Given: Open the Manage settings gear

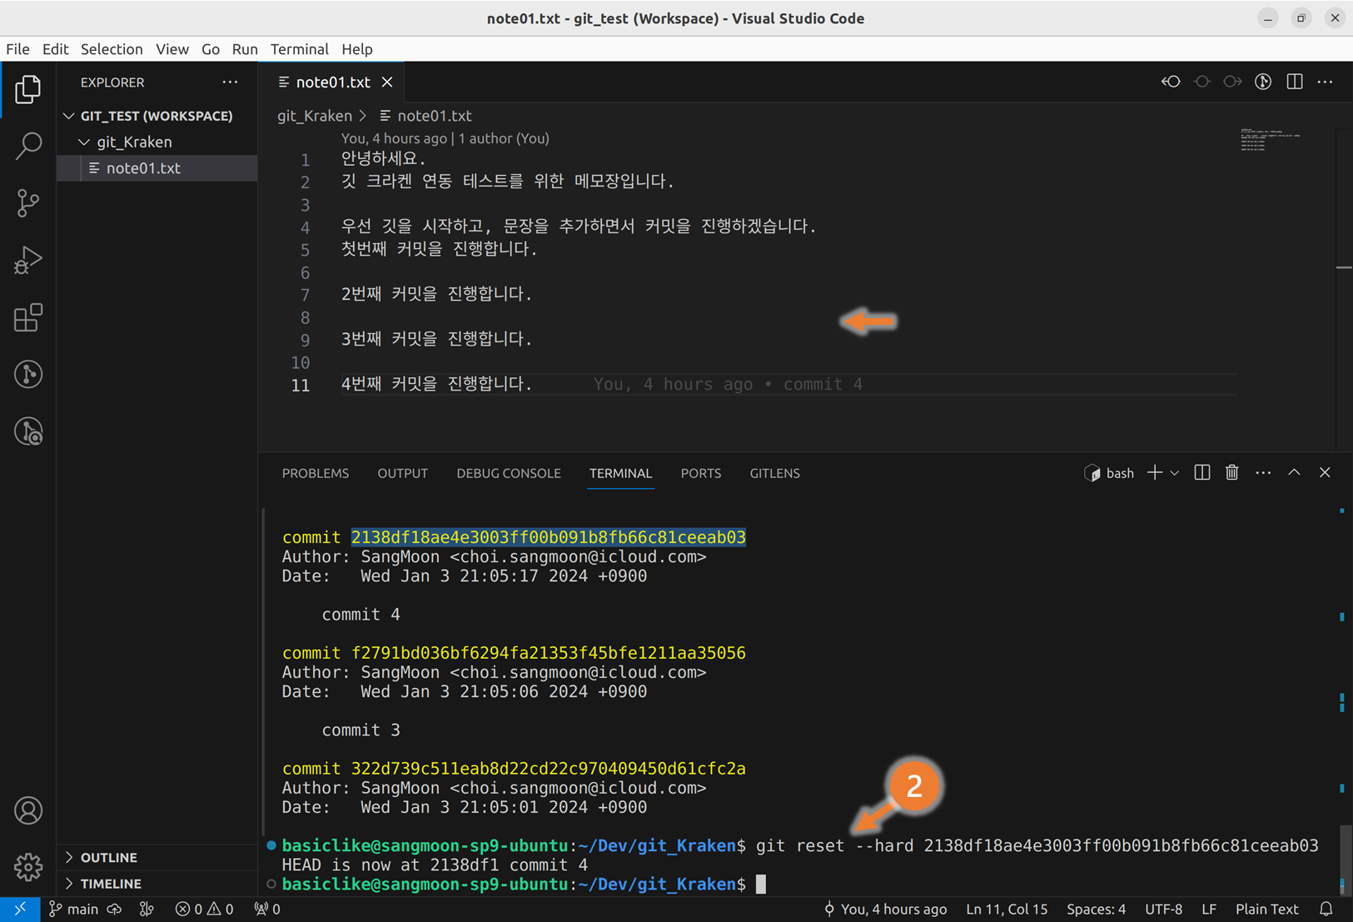Looking at the screenshot, I should coord(28,867).
